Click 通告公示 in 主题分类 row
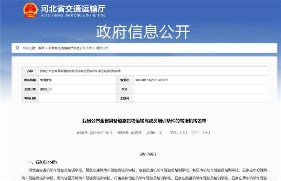 click(x=46, y=89)
